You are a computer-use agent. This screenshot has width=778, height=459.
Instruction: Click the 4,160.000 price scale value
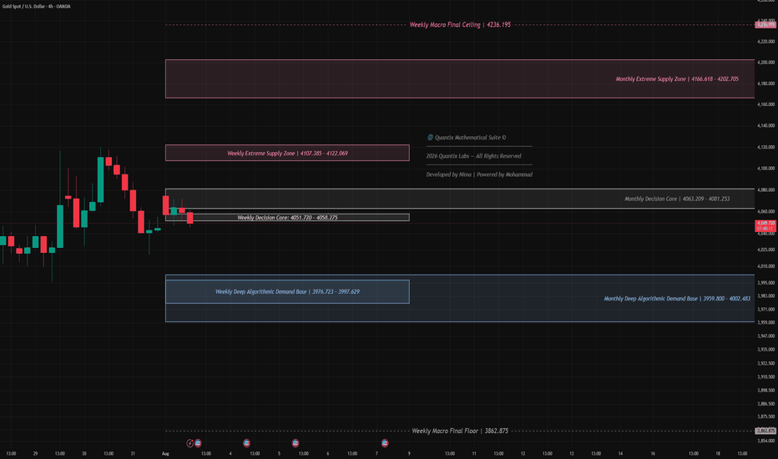tap(765, 104)
